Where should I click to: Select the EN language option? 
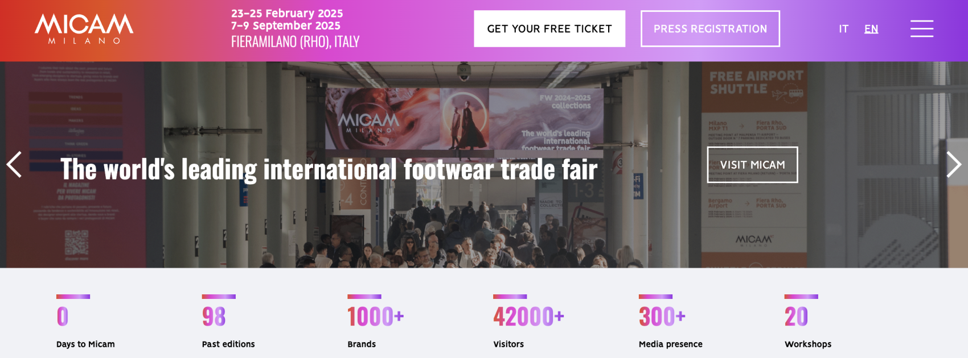click(871, 29)
